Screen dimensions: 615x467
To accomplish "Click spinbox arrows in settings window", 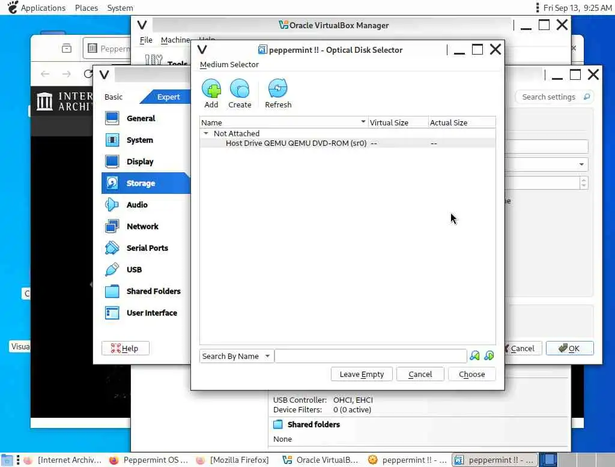I will tap(584, 182).
